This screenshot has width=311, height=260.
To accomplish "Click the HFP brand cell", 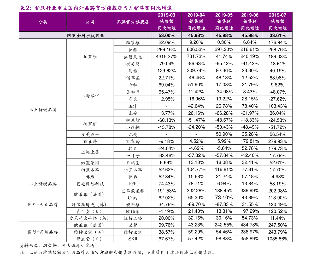I will click(x=133, y=184).
